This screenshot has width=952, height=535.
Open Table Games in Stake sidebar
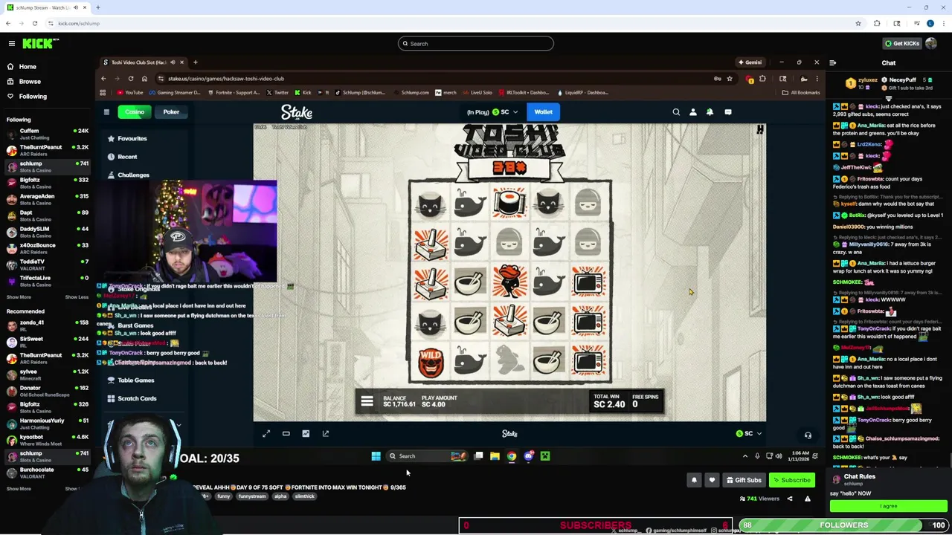click(x=135, y=380)
